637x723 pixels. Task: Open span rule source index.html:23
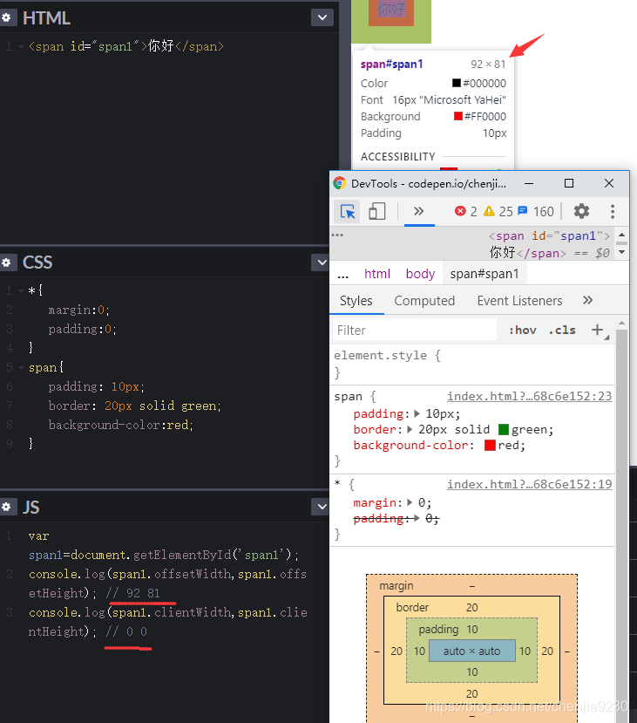[x=529, y=396]
